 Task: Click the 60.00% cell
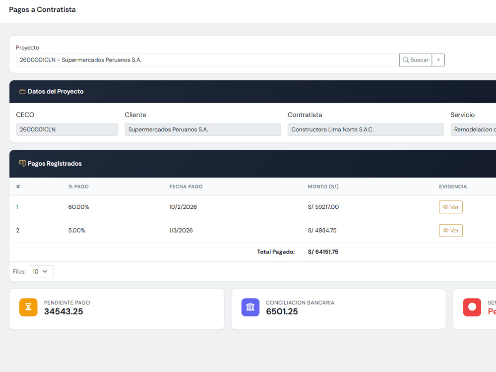pos(79,207)
